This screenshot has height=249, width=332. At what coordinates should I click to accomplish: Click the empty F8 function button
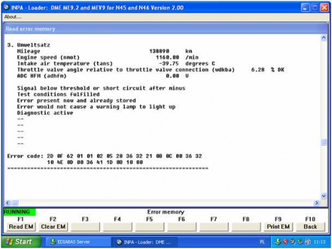246,226
